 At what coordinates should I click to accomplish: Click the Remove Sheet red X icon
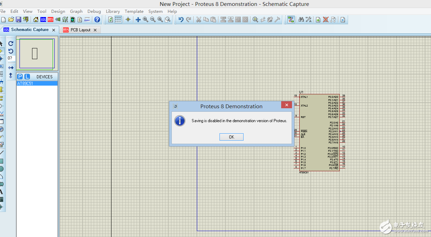(326, 19)
